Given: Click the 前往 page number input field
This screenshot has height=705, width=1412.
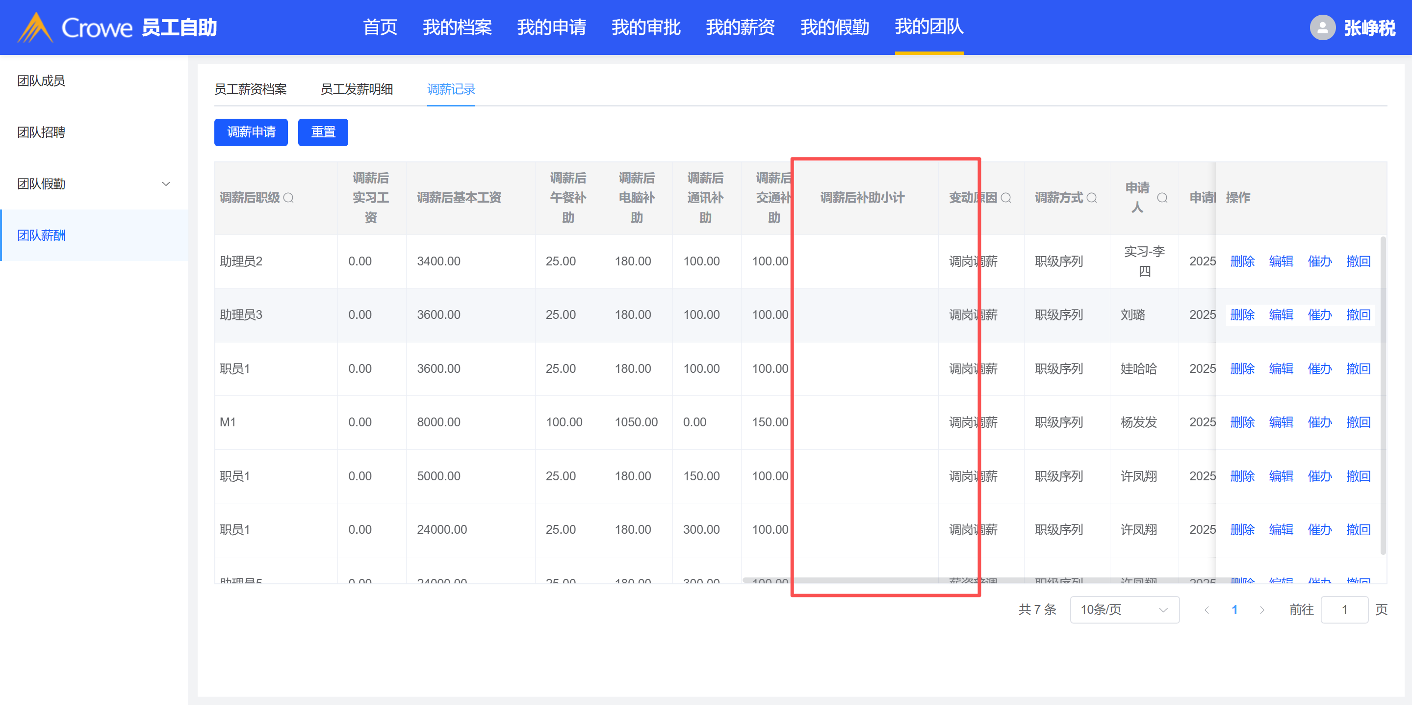Looking at the screenshot, I should coord(1344,610).
